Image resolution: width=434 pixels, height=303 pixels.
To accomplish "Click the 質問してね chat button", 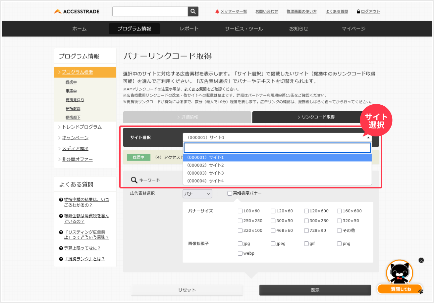I will 401,289.
